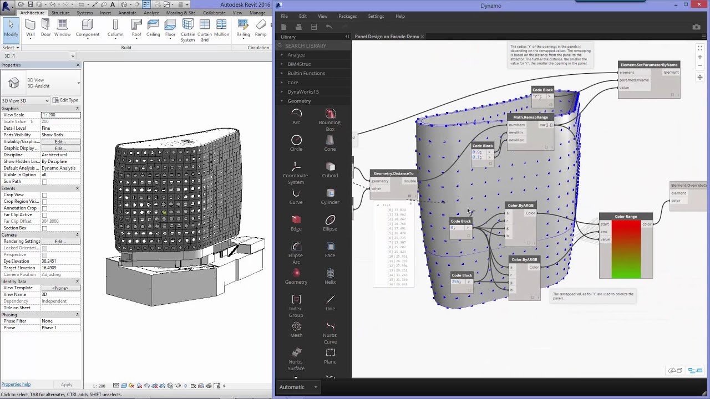Toggle the Annotation Crop checkbox
The height and width of the screenshot is (399, 710).
pyautogui.click(x=44, y=208)
